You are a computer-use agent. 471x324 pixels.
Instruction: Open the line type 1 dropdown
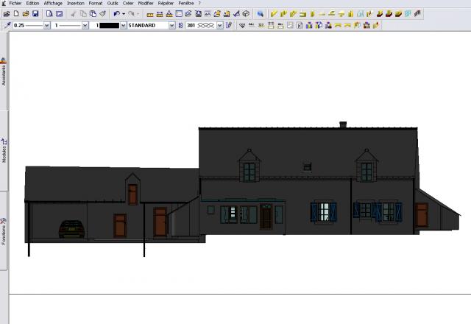[x=85, y=26]
